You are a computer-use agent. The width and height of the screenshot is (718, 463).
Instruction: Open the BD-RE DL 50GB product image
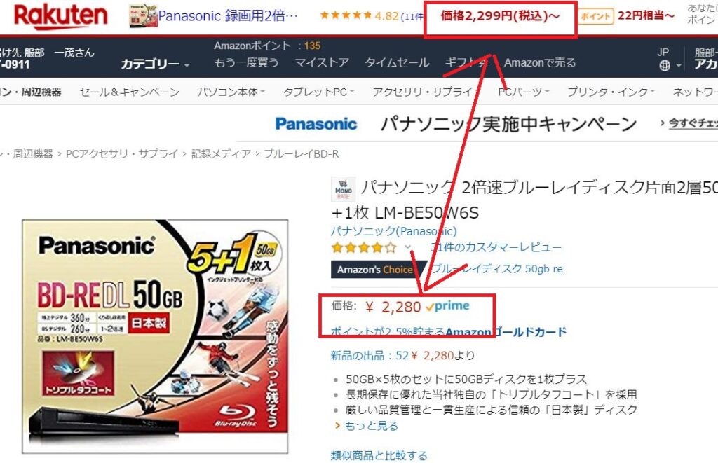tap(155, 336)
